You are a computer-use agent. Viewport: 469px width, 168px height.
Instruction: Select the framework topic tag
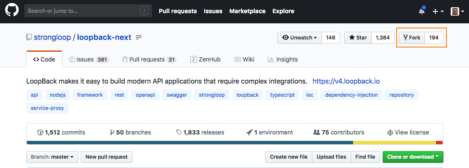point(90,95)
